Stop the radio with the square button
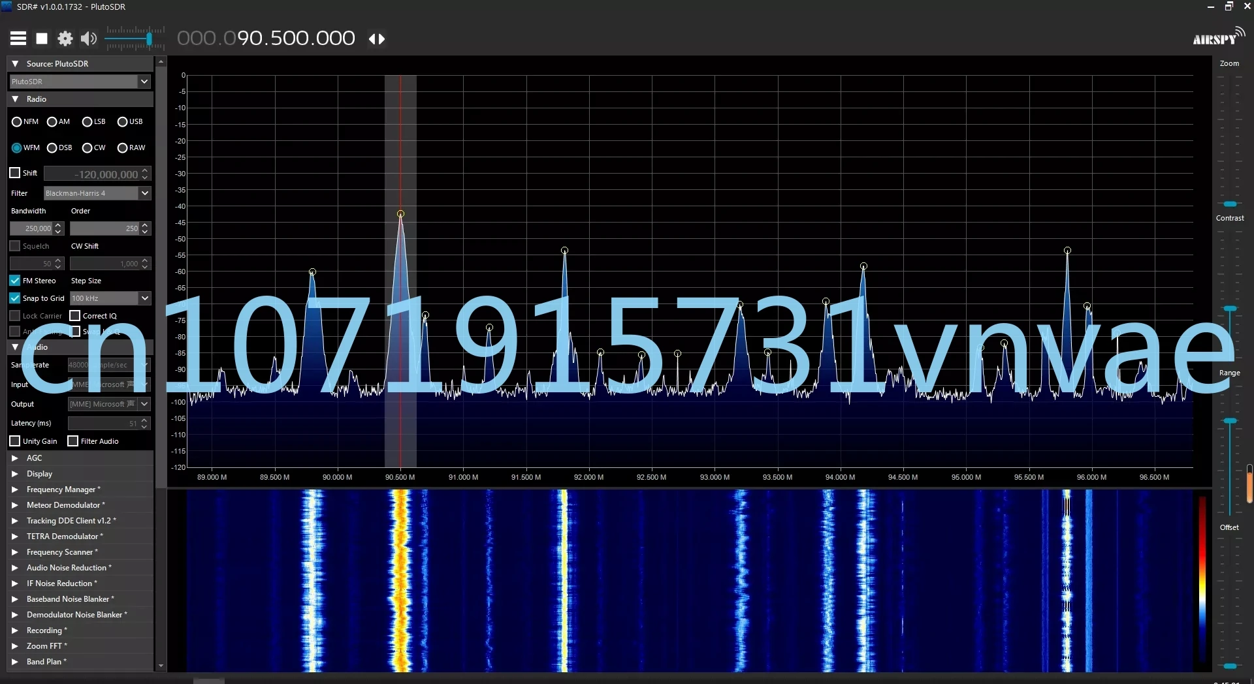 tap(42, 39)
